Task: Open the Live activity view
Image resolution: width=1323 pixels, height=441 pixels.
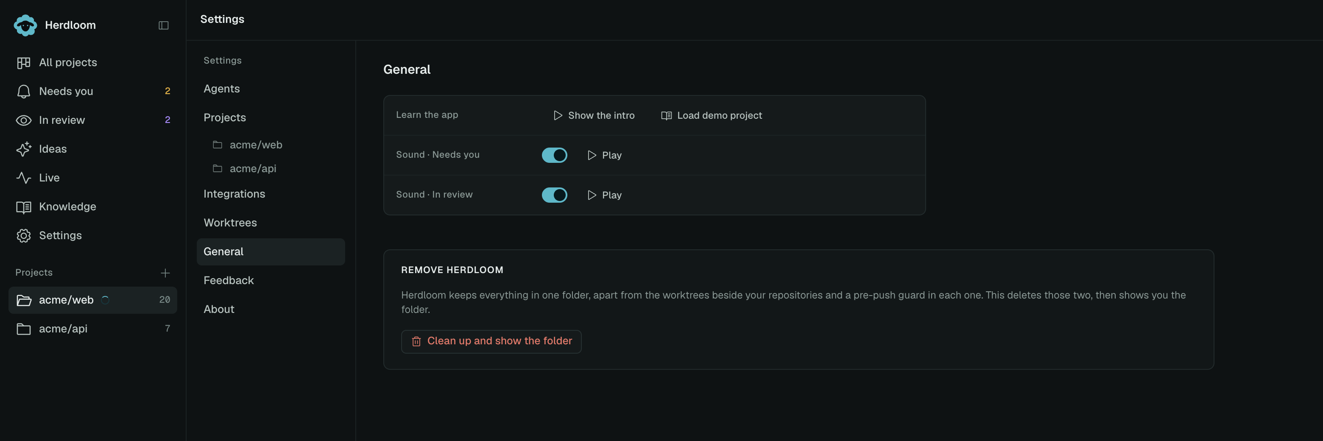Action: (93, 178)
